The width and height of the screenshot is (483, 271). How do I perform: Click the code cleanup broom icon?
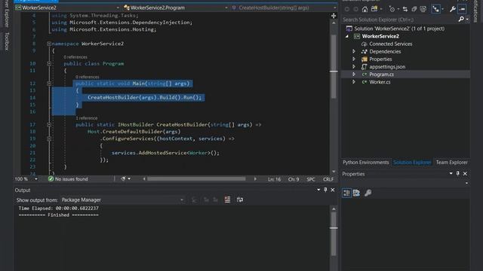pyautogui.click(x=123, y=179)
